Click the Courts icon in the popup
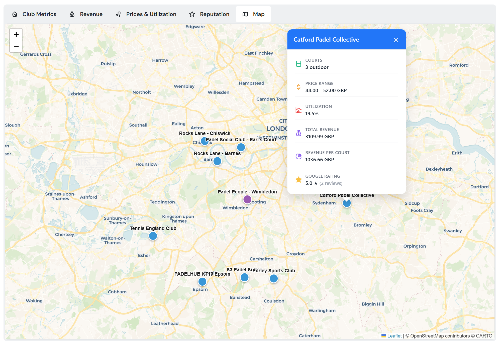The height and width of the screenshot is (345, 500). [x=298, y=64]
